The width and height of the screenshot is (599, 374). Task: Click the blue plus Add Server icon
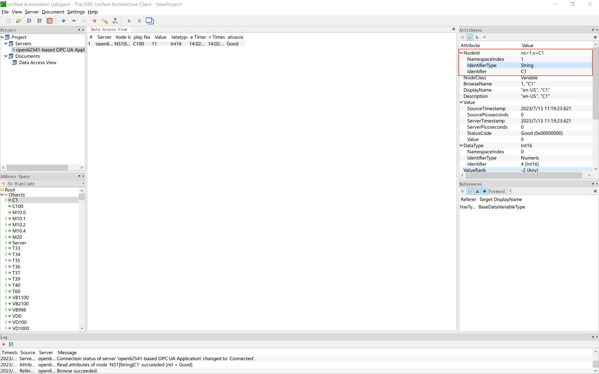click(63, 21)
